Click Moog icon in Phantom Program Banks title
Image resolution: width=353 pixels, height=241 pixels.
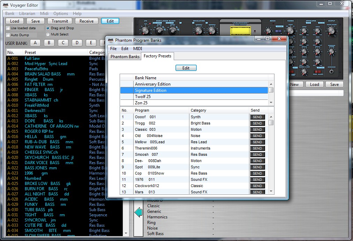[110, 40]
